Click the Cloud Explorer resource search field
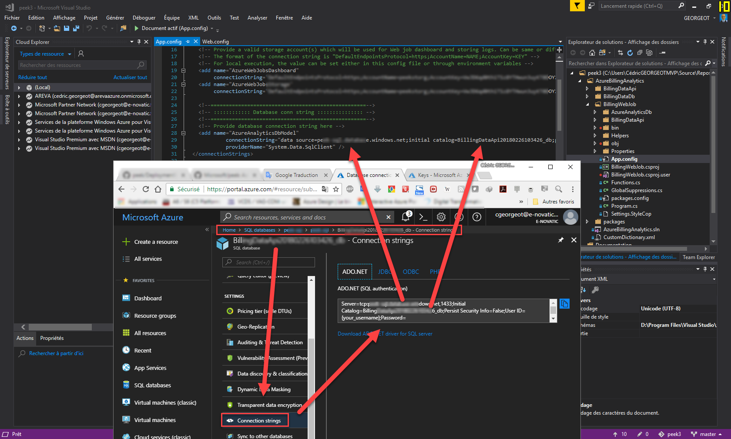This screenshot has width=731, height=439. (x=82, y=65)
